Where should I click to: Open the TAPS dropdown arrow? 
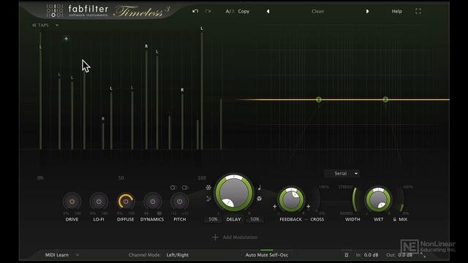point(57,26)
